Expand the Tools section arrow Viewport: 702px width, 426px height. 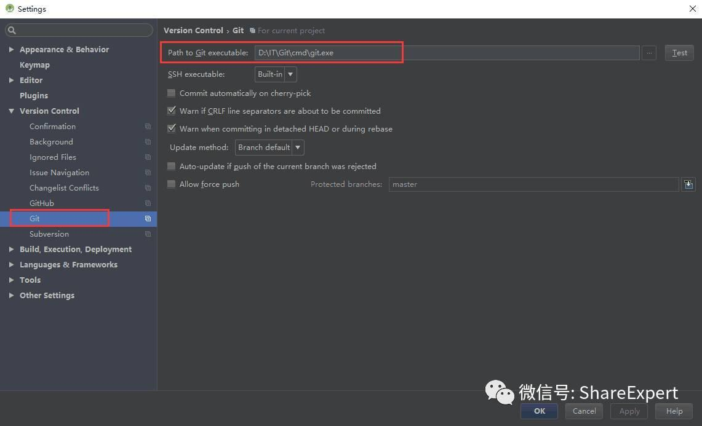pos(11,280)
